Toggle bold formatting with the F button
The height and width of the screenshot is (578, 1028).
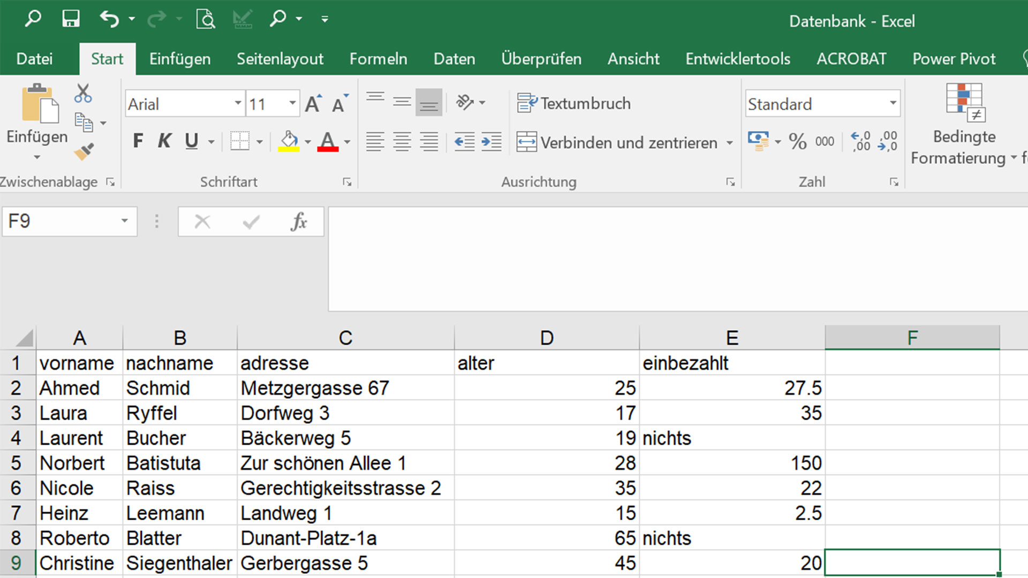tap(138, 141)
